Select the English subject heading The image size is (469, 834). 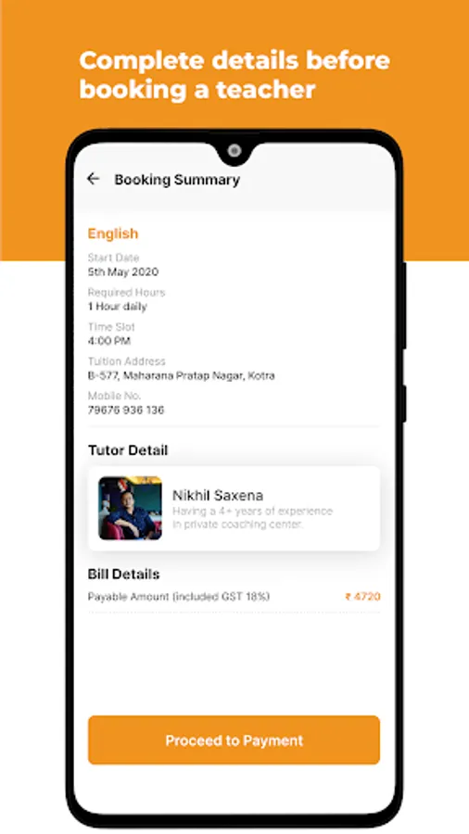(x=113, y=234)
